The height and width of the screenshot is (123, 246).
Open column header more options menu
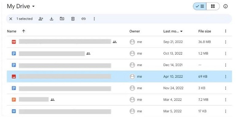225,31
